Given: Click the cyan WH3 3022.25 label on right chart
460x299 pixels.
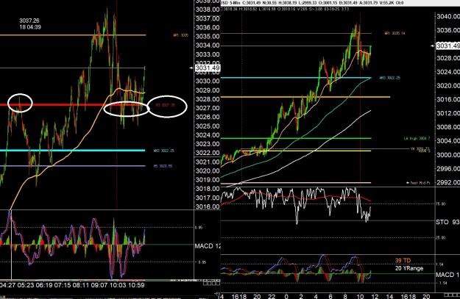Looking at the screenshot, I should (x=390, y=78).
